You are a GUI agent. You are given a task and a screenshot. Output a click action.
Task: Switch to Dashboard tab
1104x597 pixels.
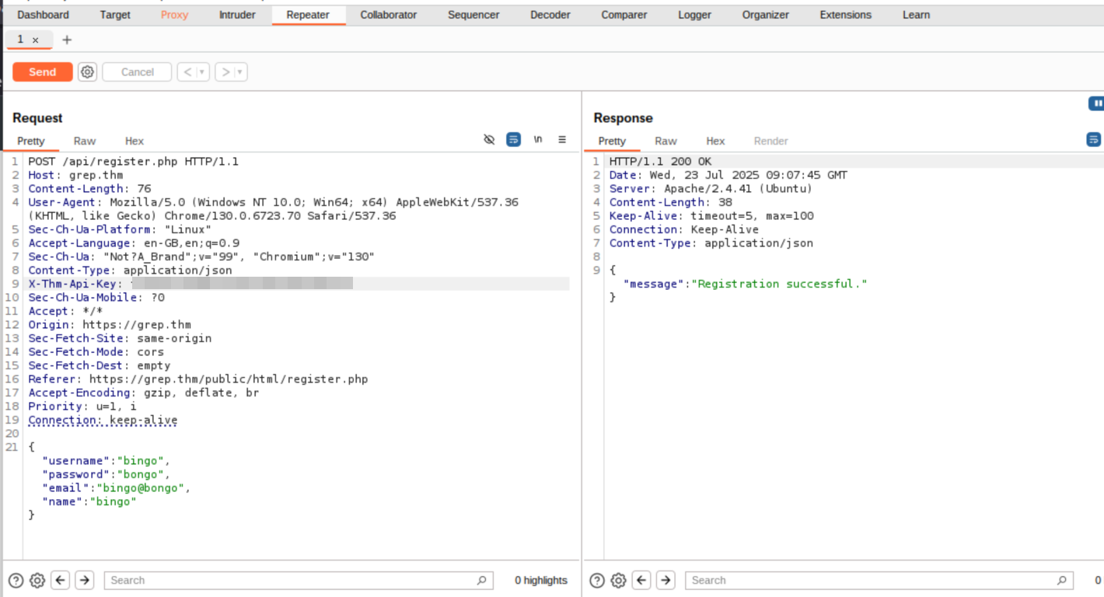43,15
